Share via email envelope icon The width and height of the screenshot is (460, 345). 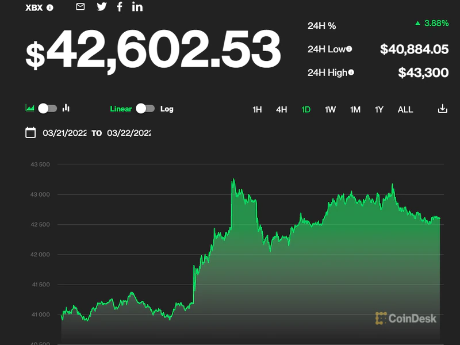(x=80, y=7)
